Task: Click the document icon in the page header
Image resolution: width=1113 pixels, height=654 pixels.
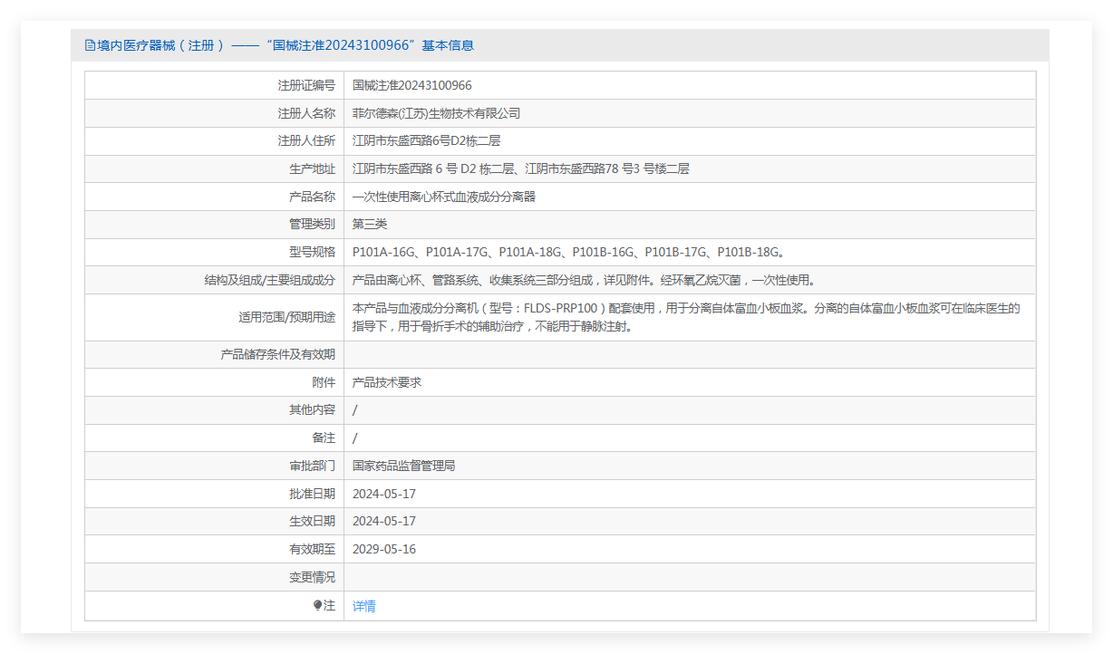Action: pos(90,45)
